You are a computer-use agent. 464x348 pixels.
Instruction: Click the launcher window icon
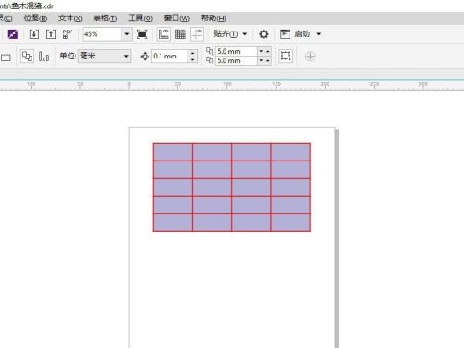click(x=285, y=34)
